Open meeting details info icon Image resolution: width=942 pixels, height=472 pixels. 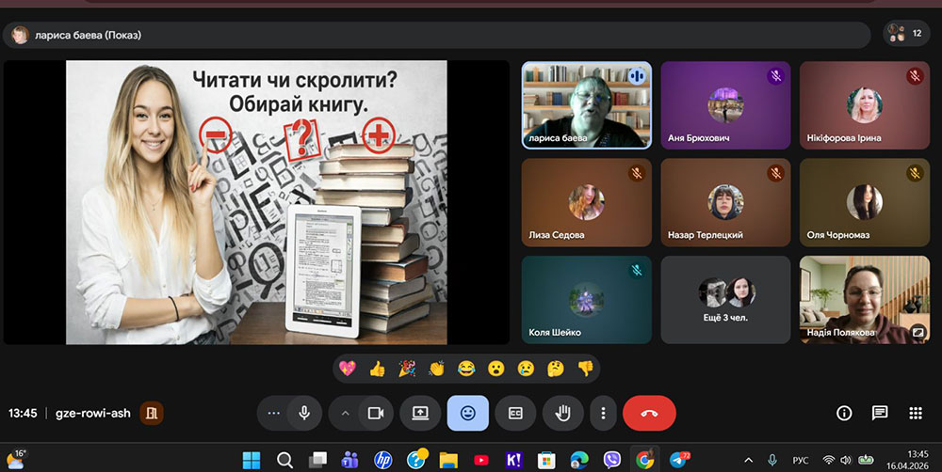pos(844,413)
